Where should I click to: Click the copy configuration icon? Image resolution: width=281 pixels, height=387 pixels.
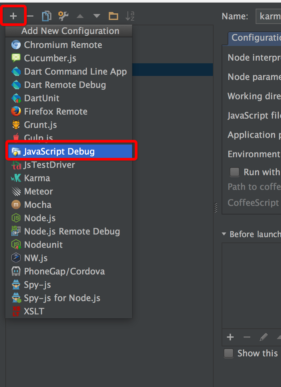click(46, 16)
